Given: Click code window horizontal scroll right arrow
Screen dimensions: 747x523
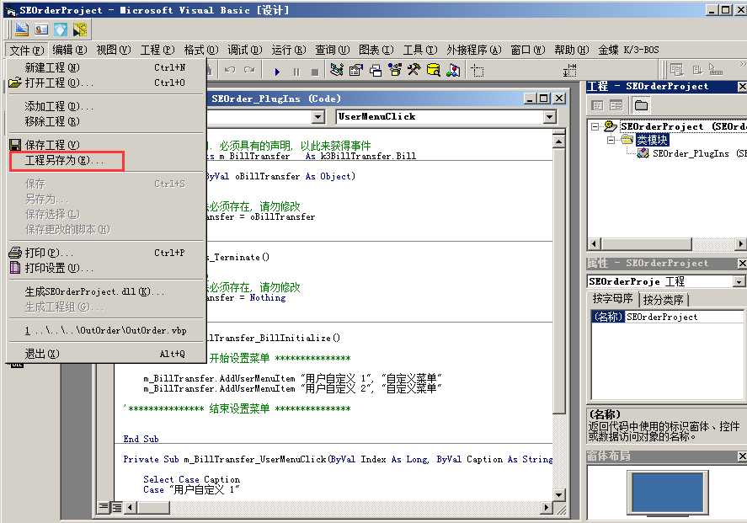Looking at the screenshot, I should (x=546, y=508).
